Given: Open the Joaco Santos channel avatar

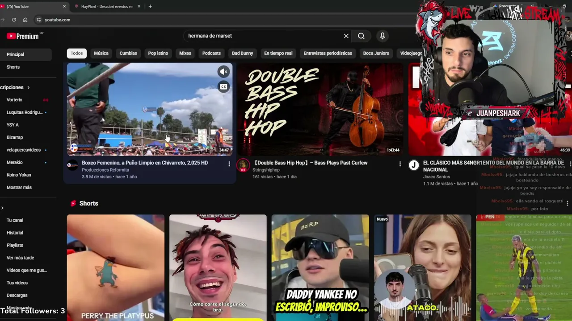Looking at the screenshot, I should coord(414,165).
